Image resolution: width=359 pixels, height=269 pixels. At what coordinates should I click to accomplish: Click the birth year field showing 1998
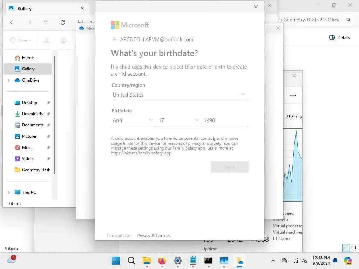225,120
